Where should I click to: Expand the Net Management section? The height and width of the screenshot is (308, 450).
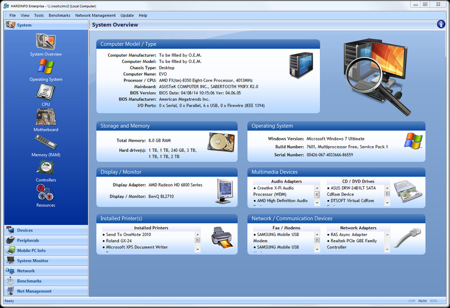[46, 291]
